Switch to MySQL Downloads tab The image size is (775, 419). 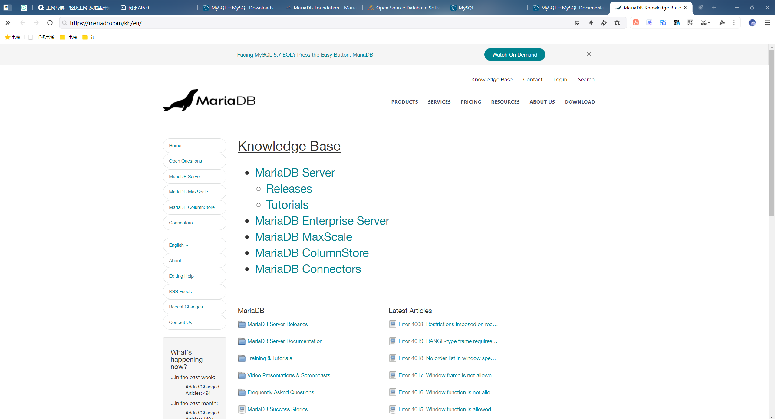point(238,8)
